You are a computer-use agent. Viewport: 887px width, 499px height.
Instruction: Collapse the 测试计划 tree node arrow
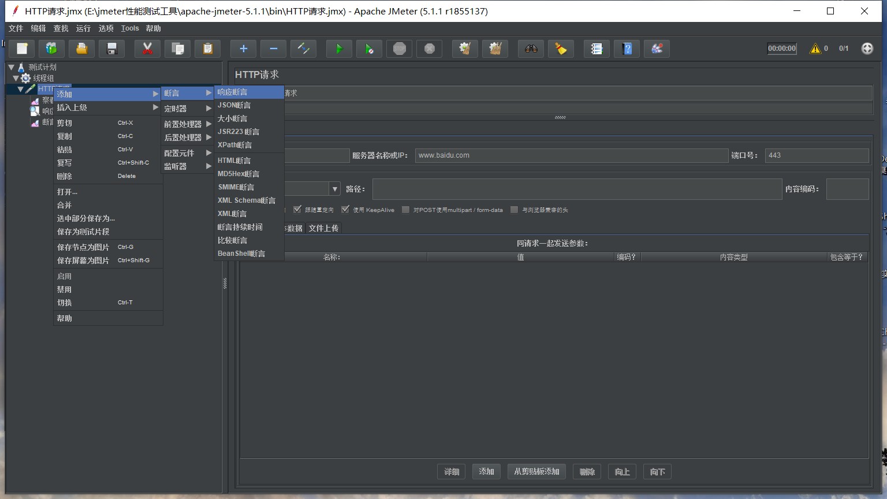coord(11,67)
